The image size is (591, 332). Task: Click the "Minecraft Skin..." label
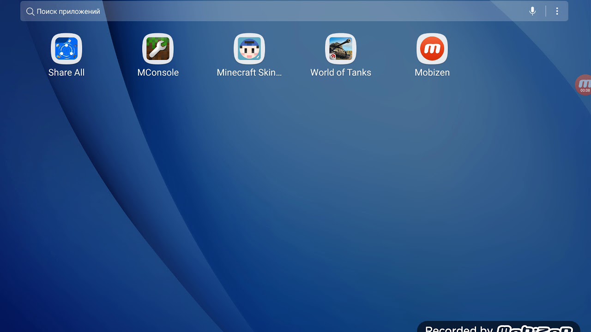click(x=249, y=72)
